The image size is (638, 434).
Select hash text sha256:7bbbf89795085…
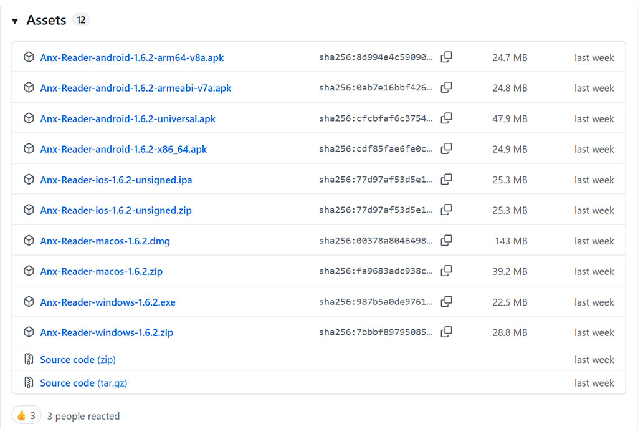(x=375, y=332)
